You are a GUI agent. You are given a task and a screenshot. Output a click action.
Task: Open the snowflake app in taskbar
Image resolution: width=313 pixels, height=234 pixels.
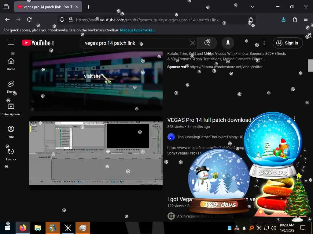(68, 228)
